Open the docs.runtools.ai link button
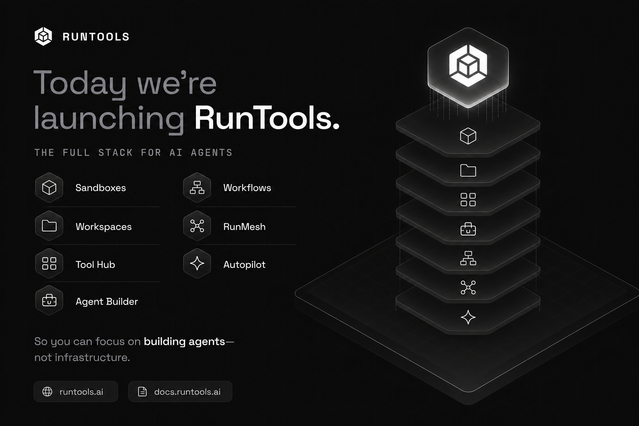Image resolution: width=639 pixels, height=426 pixels. 180,391
